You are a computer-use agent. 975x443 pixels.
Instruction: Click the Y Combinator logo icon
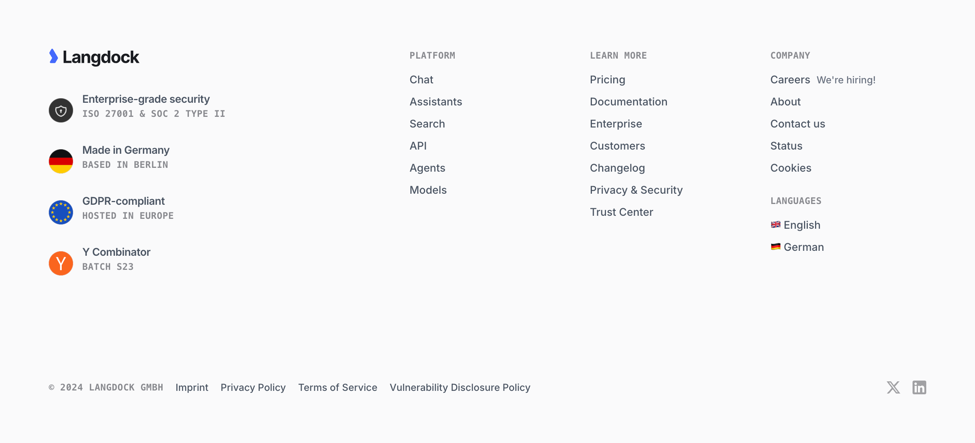[x=61, y=263]
